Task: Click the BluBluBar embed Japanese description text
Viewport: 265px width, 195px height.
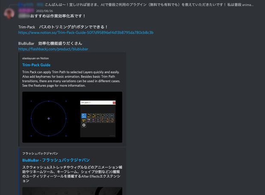Action: coord(72,174)
